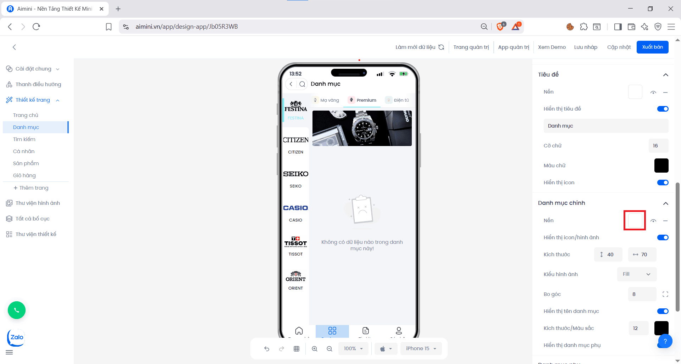Toggle the Hiển thị tiêu đề switch
This screenshot has height=364, width=681.
(663, 109)
